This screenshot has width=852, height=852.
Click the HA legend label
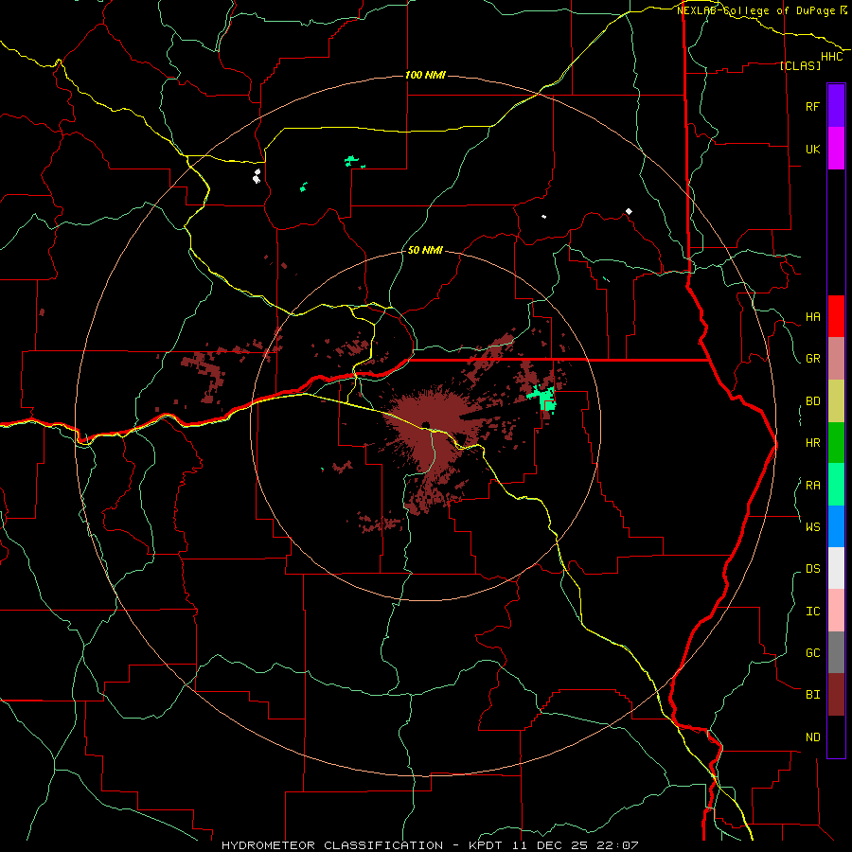coord(812,317)
